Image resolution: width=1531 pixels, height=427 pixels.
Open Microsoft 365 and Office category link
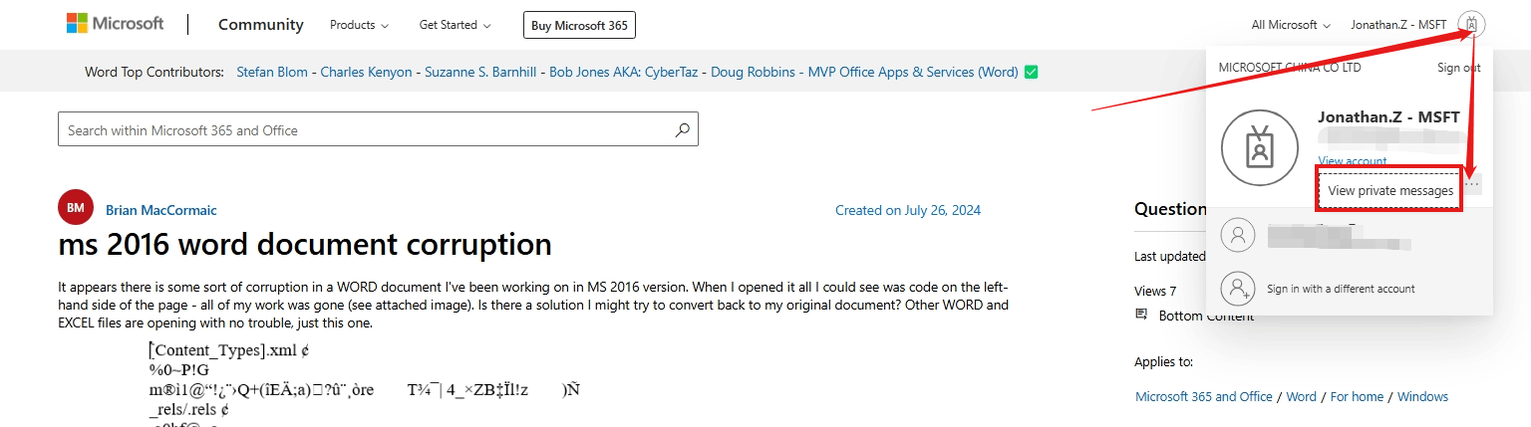pyautogui.click(x=1204, y=396)
